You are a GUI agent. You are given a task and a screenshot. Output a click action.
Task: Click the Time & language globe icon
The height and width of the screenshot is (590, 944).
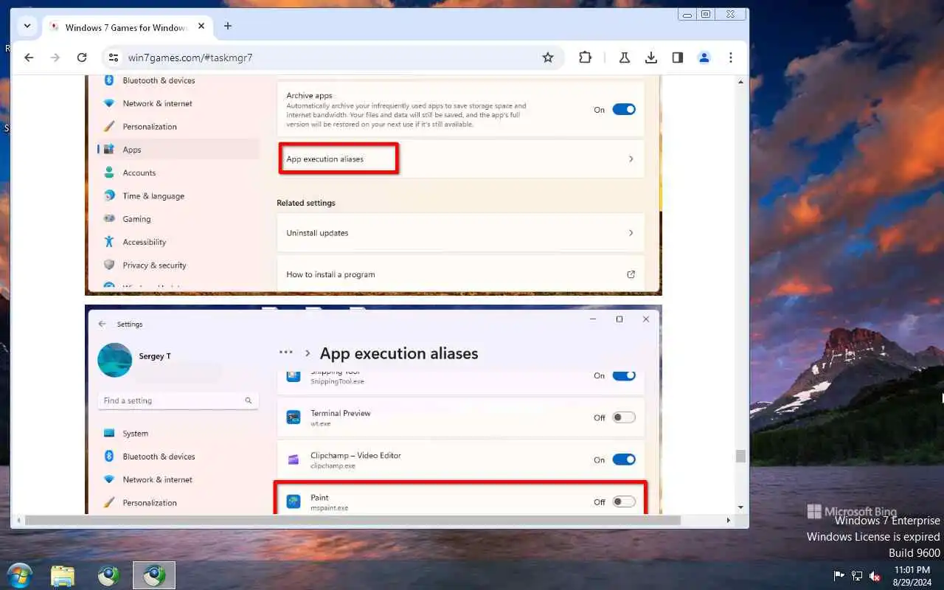click(109, 195)
